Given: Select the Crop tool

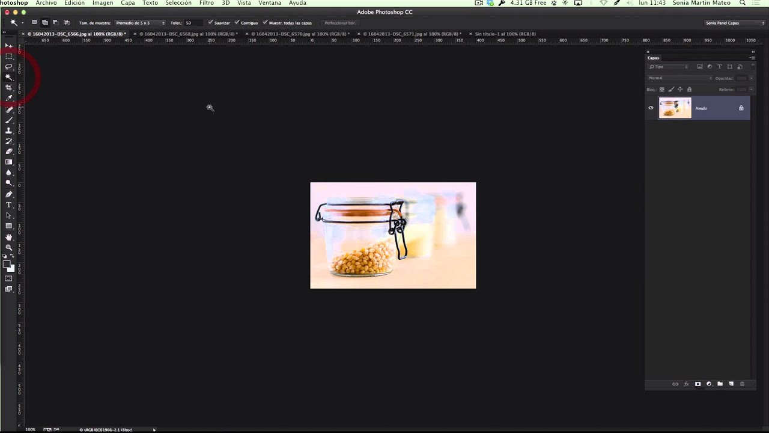Looking at the screenshot, I should tap(8, 88).
